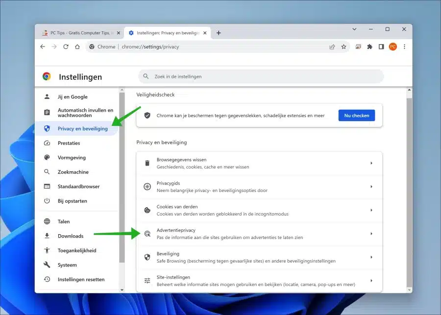The width and height of the screenshot is (441, 315).
Task: Click the forward navigation arrow
Action: (54, 47)
